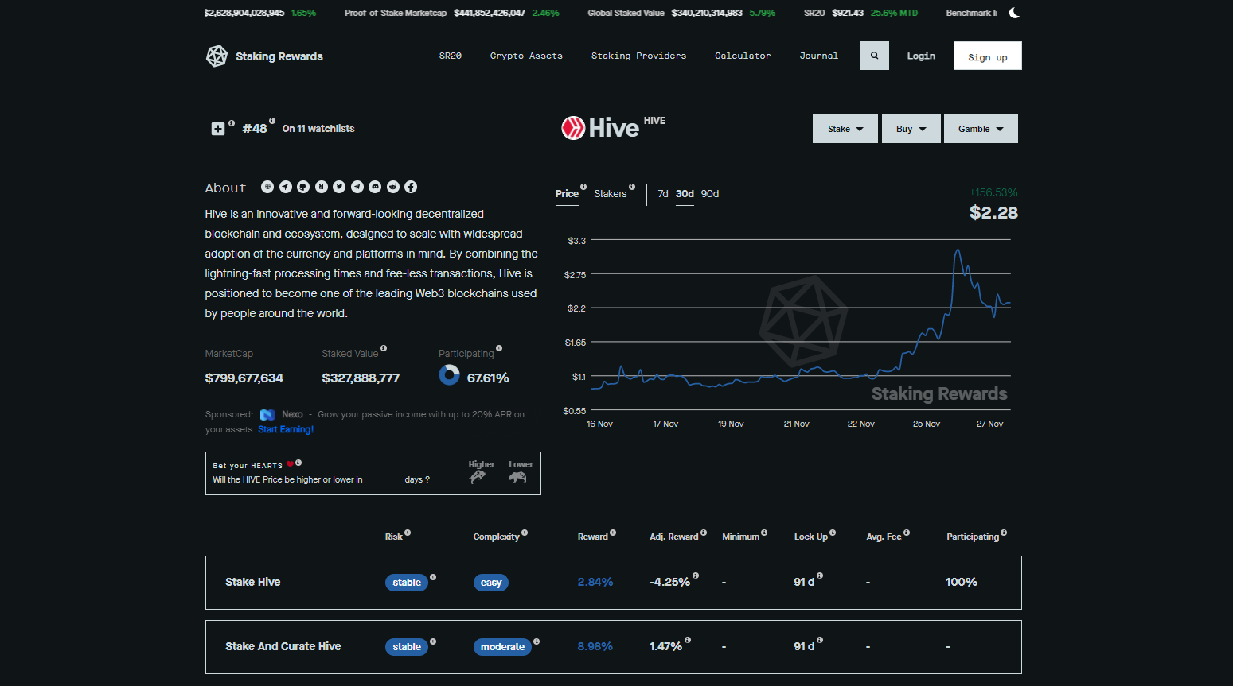Click info icon beside Risk column
The image size is (1233, 686).
coord(408,533)
